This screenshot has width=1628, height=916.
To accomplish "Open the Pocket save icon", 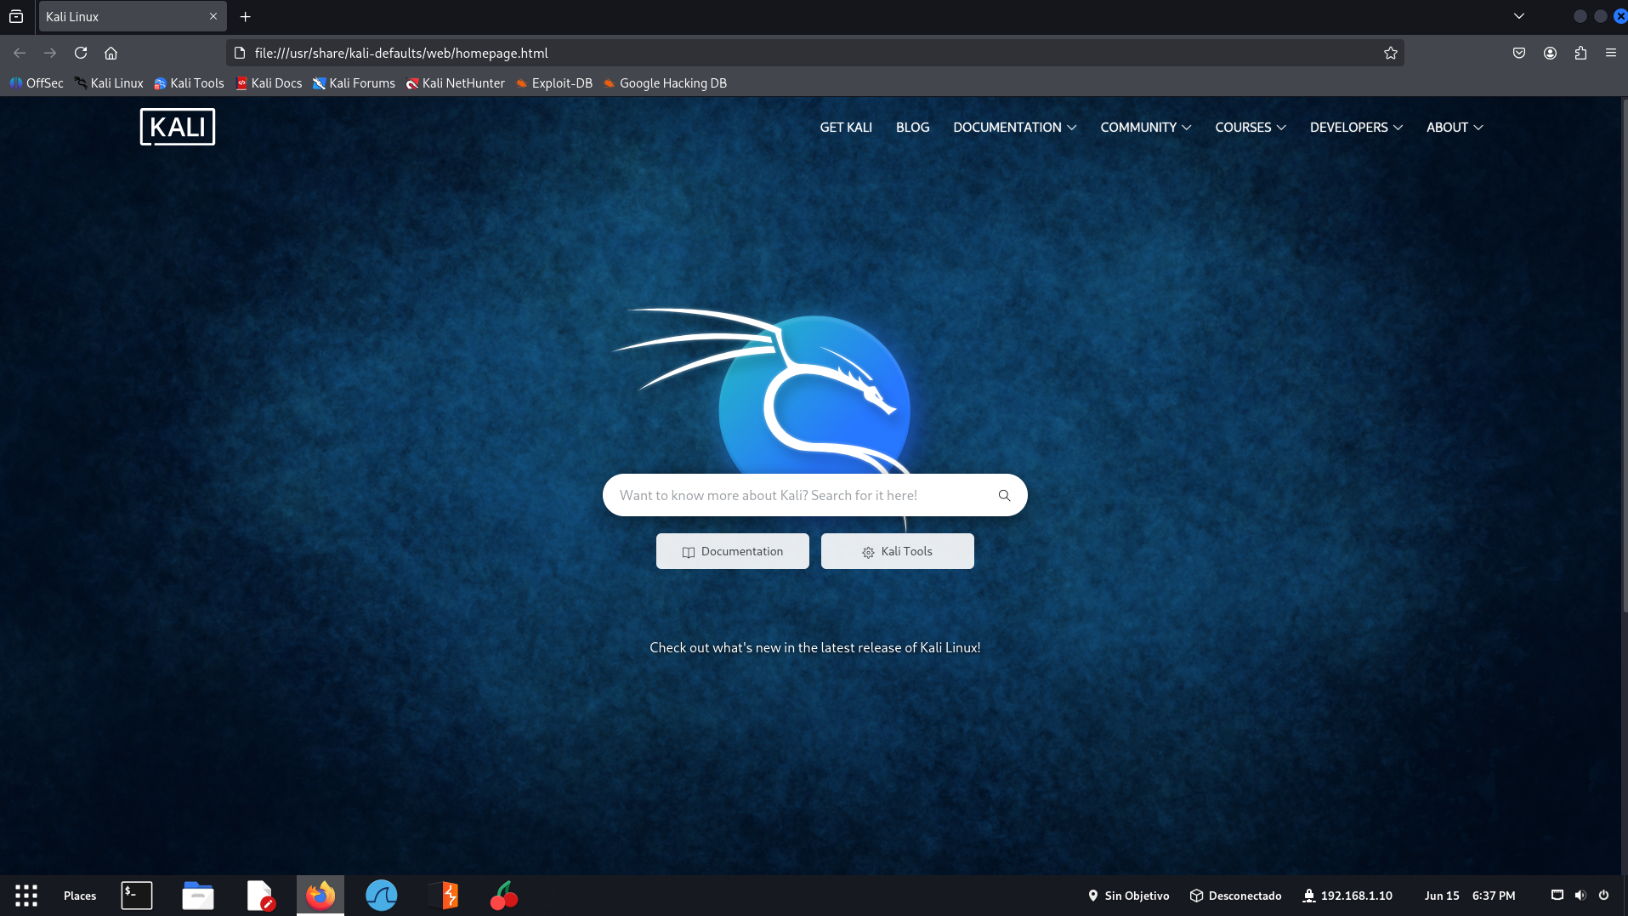I will 1519,53.
